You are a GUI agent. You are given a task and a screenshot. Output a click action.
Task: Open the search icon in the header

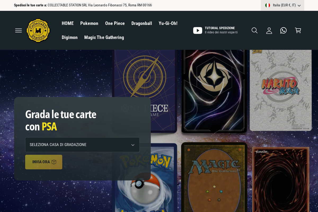[x=254, y=30]
